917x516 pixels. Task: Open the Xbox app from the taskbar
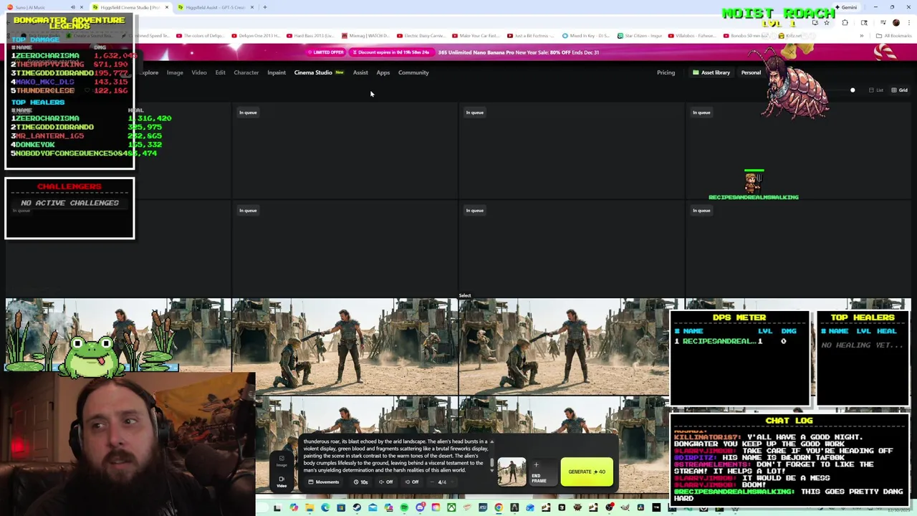(x=451, y=508)
